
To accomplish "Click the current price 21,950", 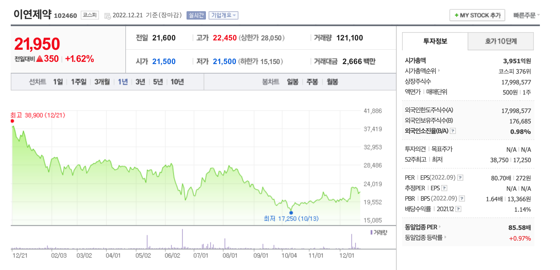I will (x=37, y=44).
